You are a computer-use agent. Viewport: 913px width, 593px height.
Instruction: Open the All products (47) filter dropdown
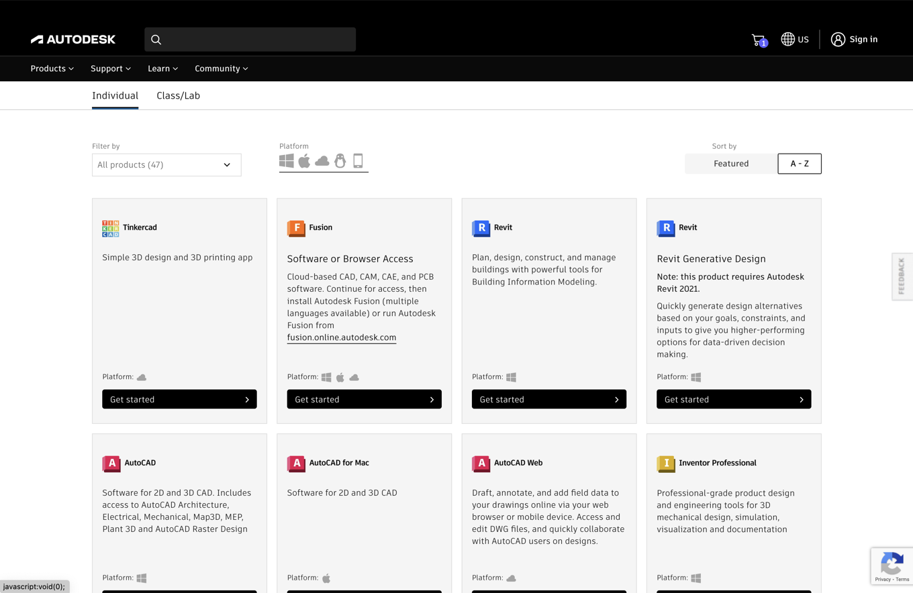pos(166,165)
